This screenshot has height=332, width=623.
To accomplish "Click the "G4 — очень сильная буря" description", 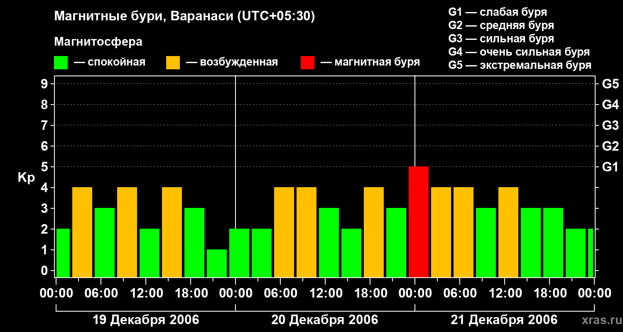I will [519, 52].
